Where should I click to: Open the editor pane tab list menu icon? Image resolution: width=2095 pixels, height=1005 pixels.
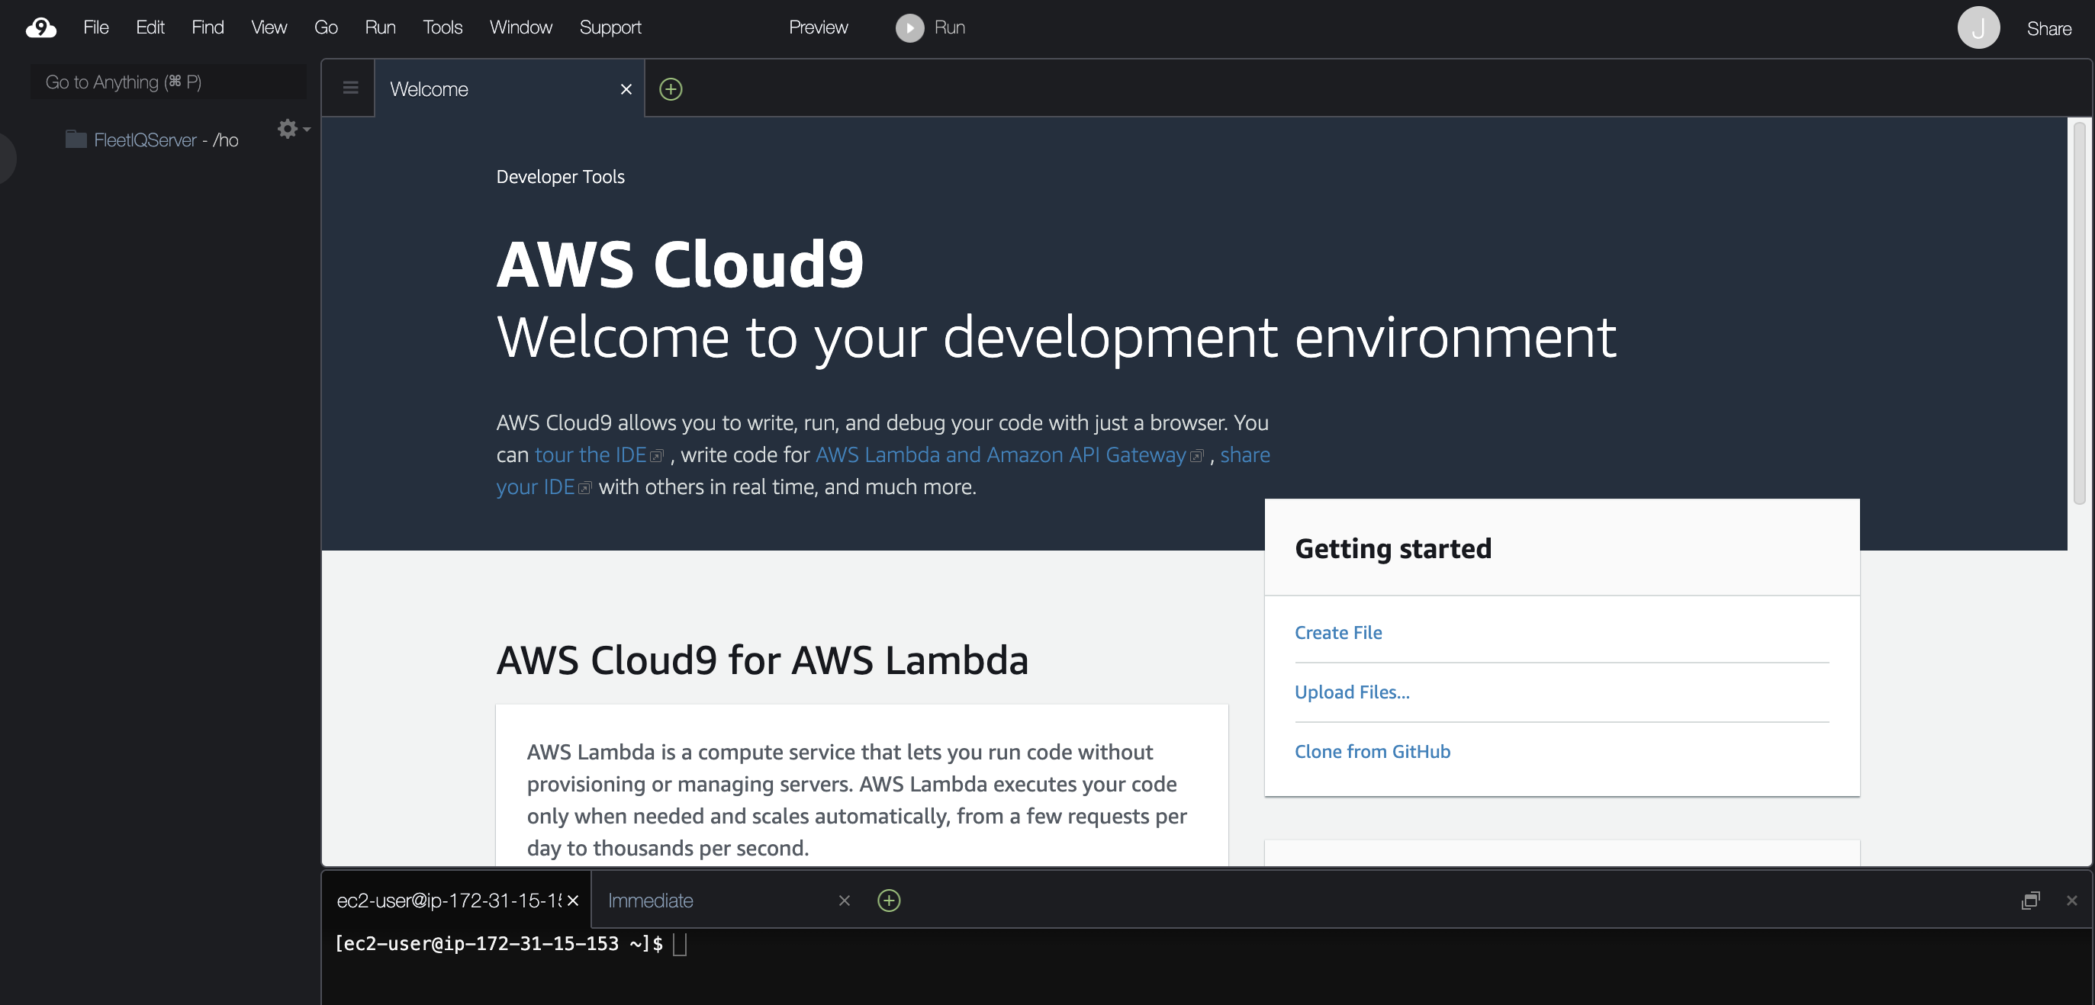[350, 88]
